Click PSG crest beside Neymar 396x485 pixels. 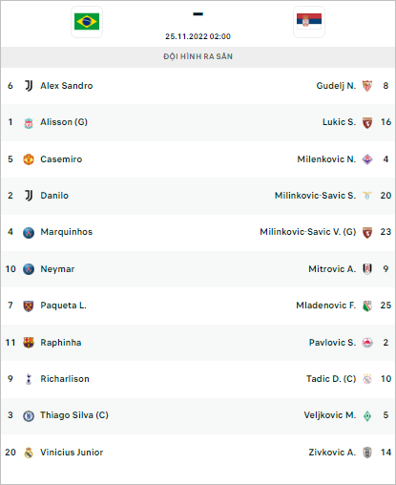pos(29,269)
